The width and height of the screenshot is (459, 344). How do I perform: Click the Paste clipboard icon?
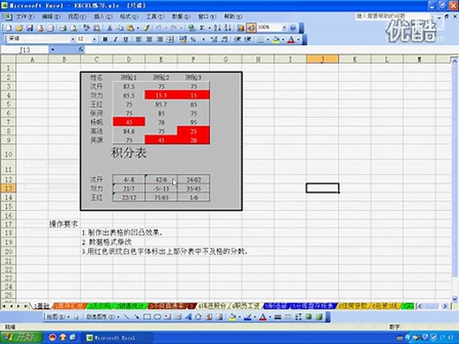pyautogui.click(x=130, y=28)
